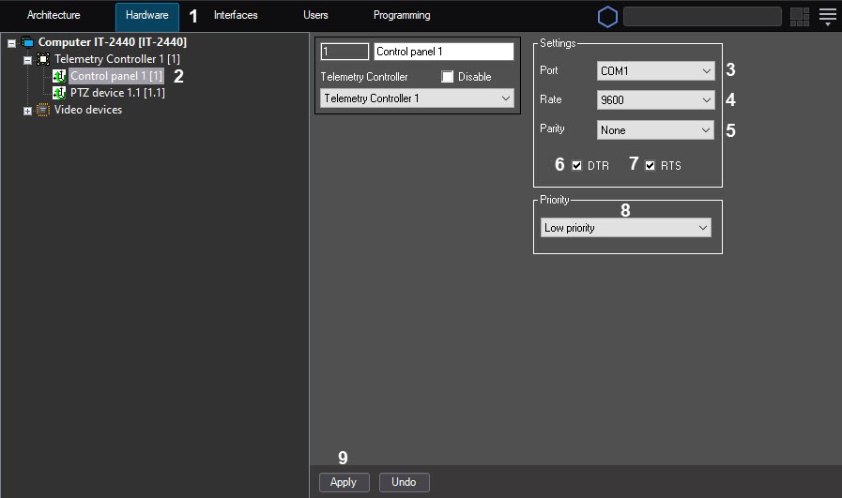Open the Low priority dropdown
The width and height of the screenshot is (842, 498).
click(626, 228)
